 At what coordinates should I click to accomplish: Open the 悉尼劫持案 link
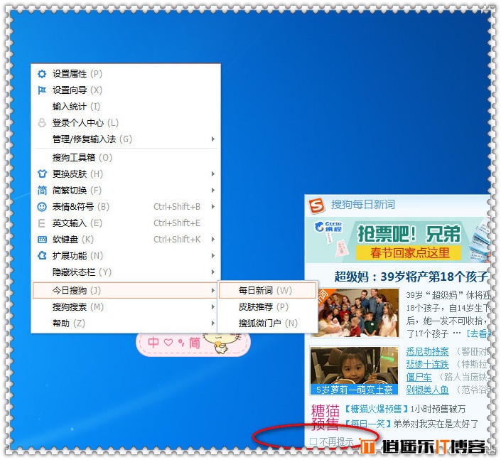(427, 351)
